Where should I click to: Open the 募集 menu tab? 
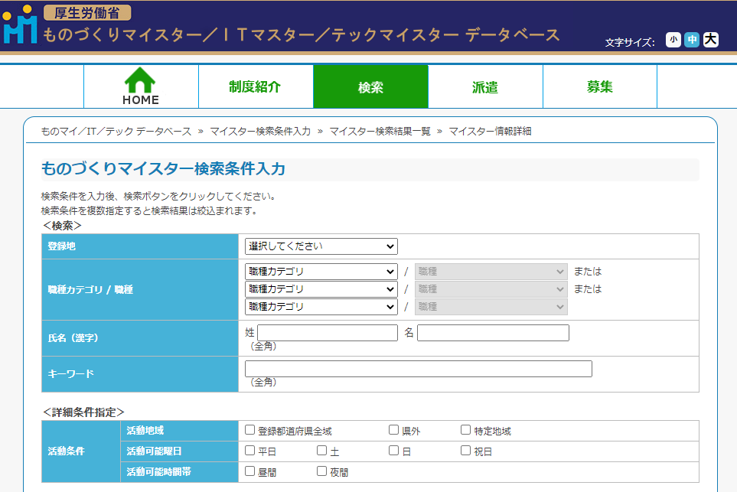(x=600, y=87)
